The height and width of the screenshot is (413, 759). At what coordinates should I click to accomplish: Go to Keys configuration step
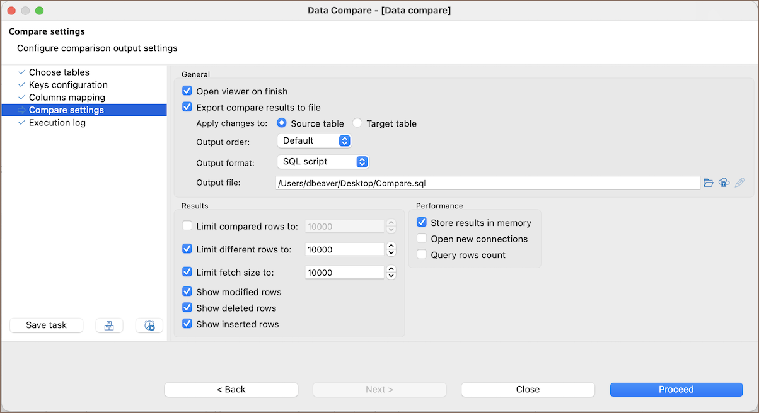[x=68, y=85]
